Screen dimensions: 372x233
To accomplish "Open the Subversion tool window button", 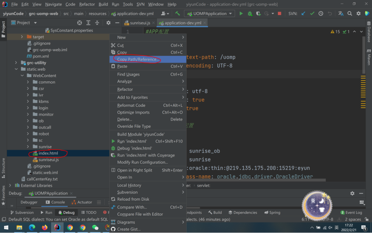I will pos(22,212).
